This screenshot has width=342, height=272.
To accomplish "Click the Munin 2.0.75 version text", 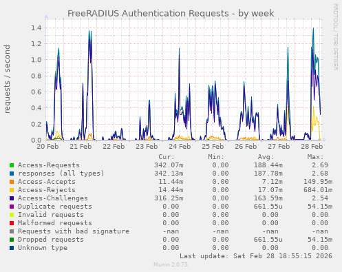I will 171,264.
